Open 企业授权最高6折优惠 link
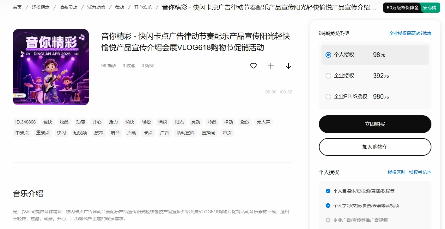The image size is (445, 229). (410, 33)
